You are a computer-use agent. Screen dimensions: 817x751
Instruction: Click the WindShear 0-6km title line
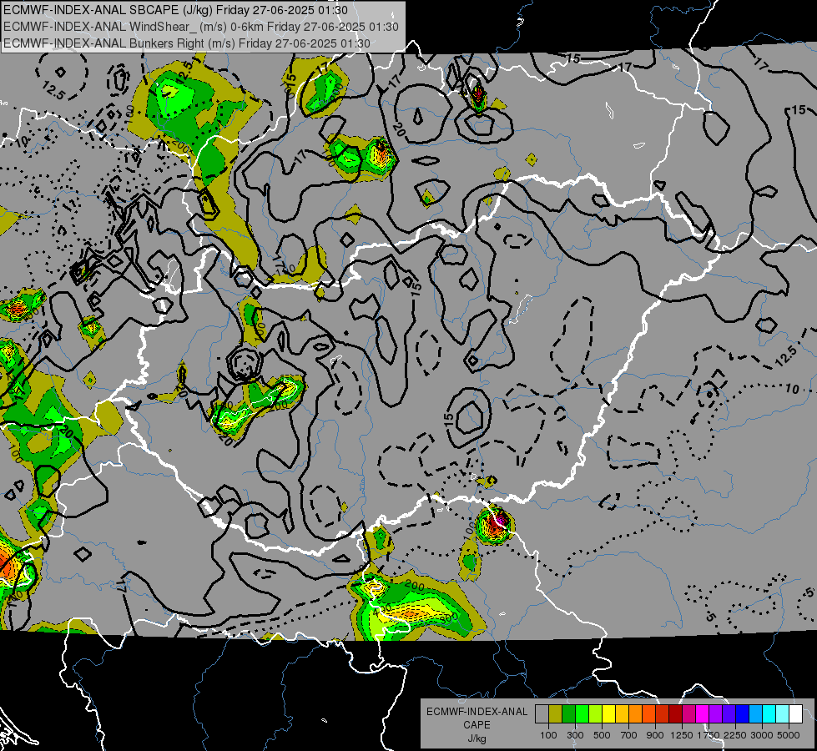(x=201, y=27)
